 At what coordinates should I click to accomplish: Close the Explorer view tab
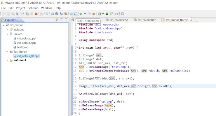pyautogui.click(x=18, y=20)
